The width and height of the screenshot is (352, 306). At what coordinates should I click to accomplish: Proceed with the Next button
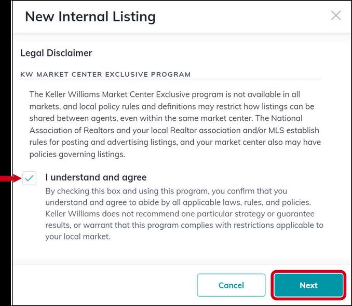[x=308, y=285]
